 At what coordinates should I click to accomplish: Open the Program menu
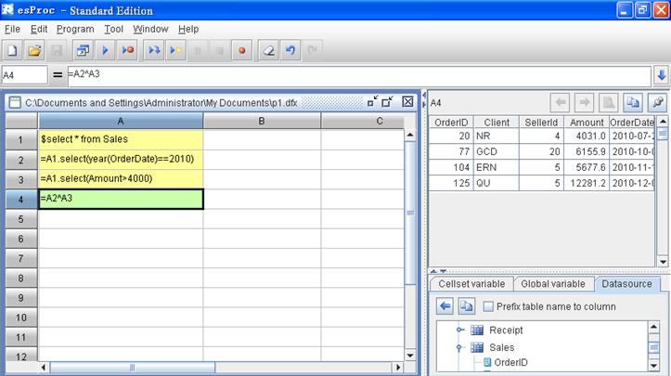coord(75,30)
